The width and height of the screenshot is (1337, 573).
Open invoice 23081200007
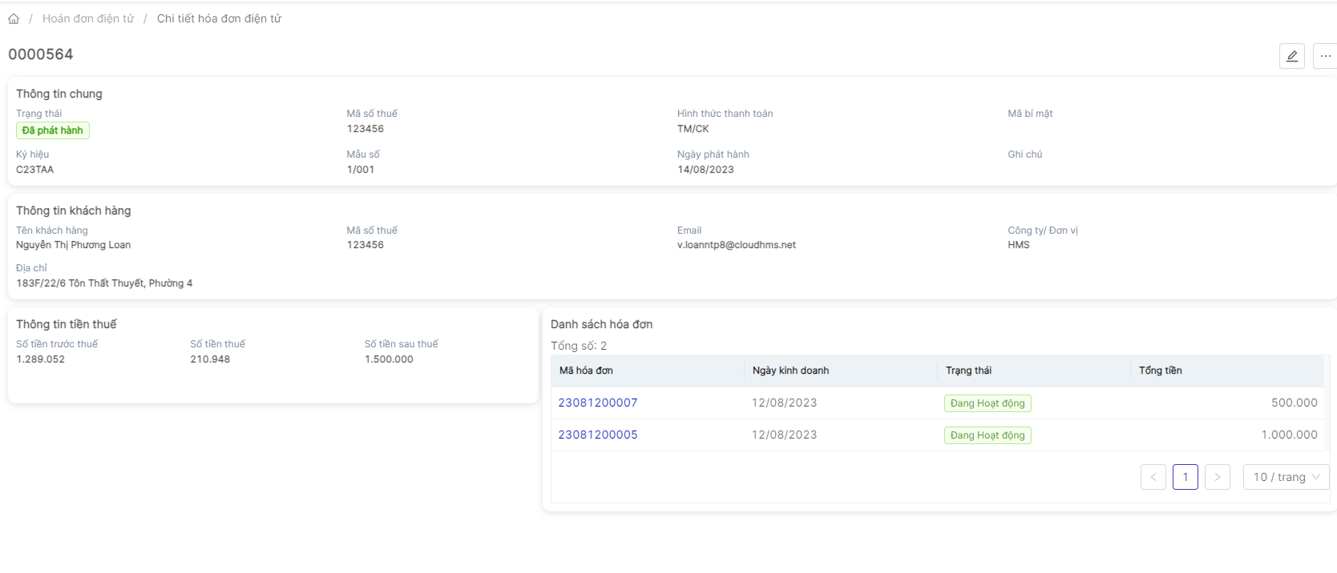point(598,403)
